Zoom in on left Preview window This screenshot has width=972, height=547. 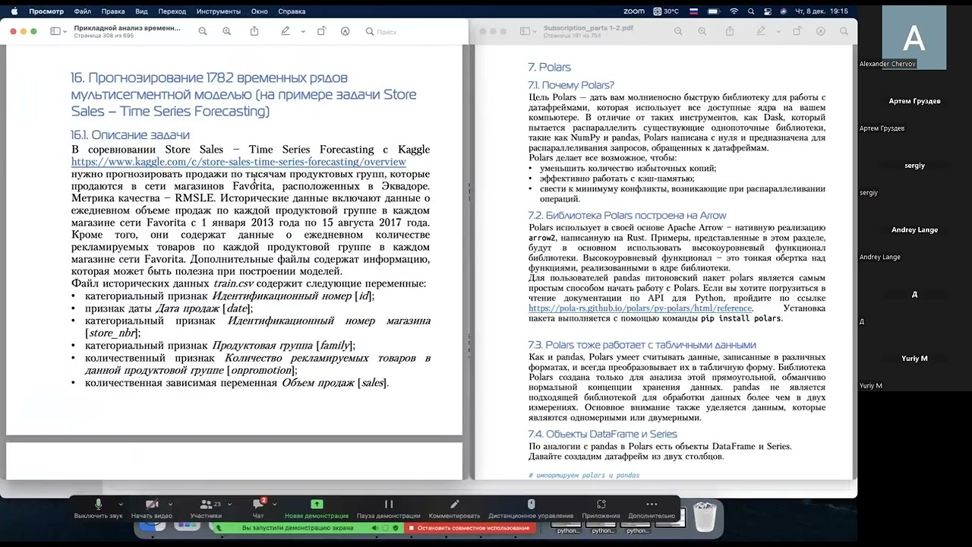(x=226, y=31)
